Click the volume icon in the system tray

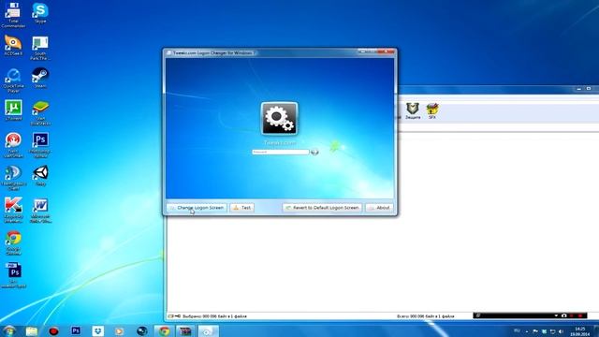pos(561,331)
